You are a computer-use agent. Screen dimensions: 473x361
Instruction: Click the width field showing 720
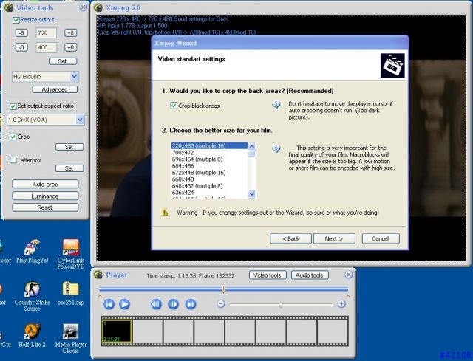[x=46, y=32]
